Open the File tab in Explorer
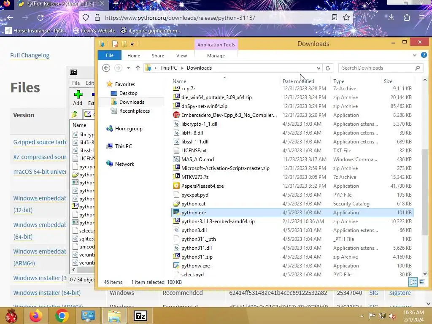 coord(110,55)
